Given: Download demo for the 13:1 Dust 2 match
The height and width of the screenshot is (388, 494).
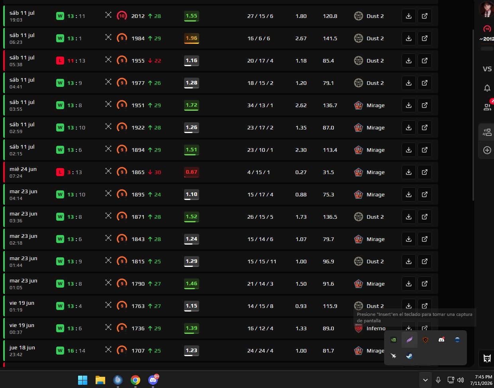Looking at the screenshot, I should coord(409,38).
